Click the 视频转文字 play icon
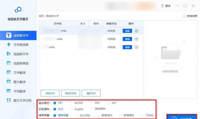Image resolution: width=200 pixels, height=119 pixels. (9, 54)
